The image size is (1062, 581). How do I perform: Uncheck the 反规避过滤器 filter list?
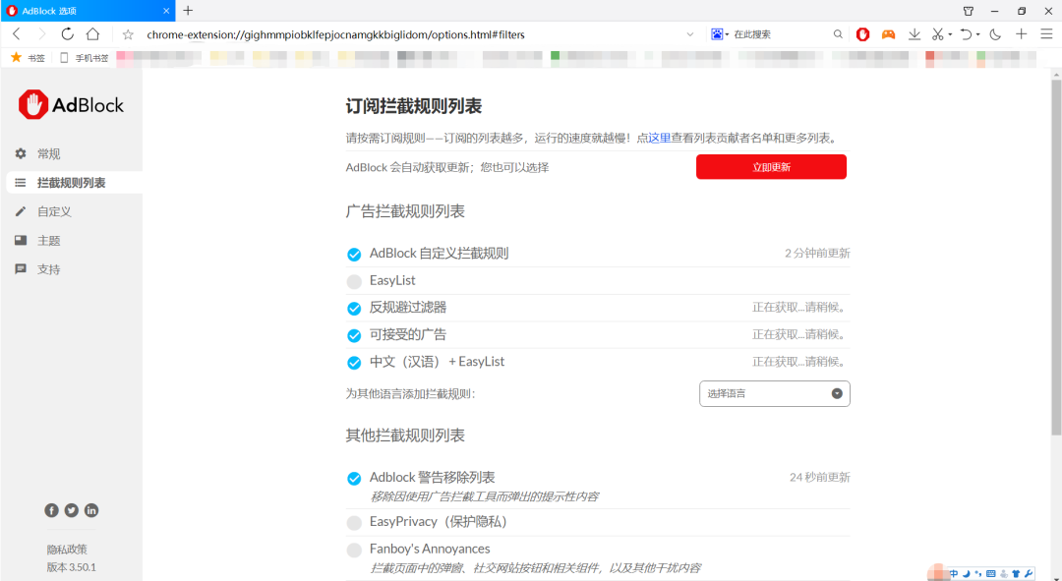tap(354, 308)
